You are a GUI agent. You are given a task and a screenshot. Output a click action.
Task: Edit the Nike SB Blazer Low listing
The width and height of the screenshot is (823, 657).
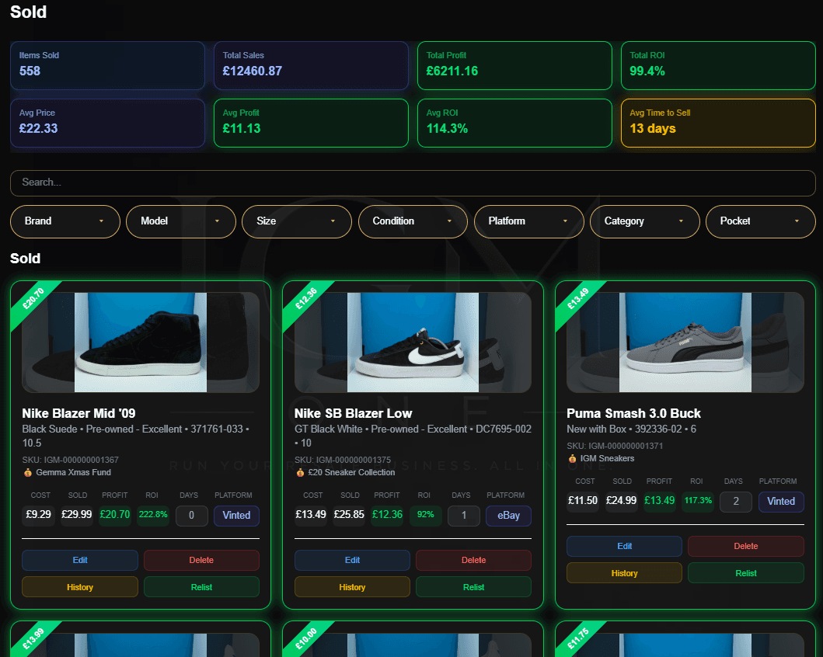(x=352, y=560)
